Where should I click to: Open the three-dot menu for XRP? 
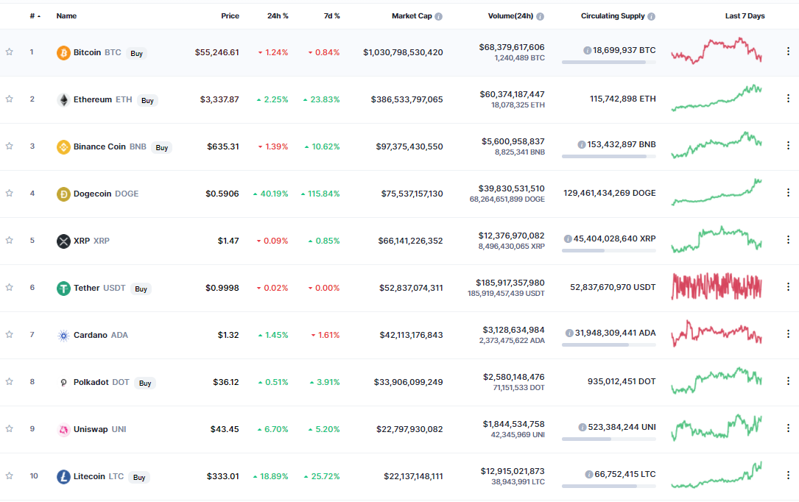pyautogui.click(x=788, y=239)
